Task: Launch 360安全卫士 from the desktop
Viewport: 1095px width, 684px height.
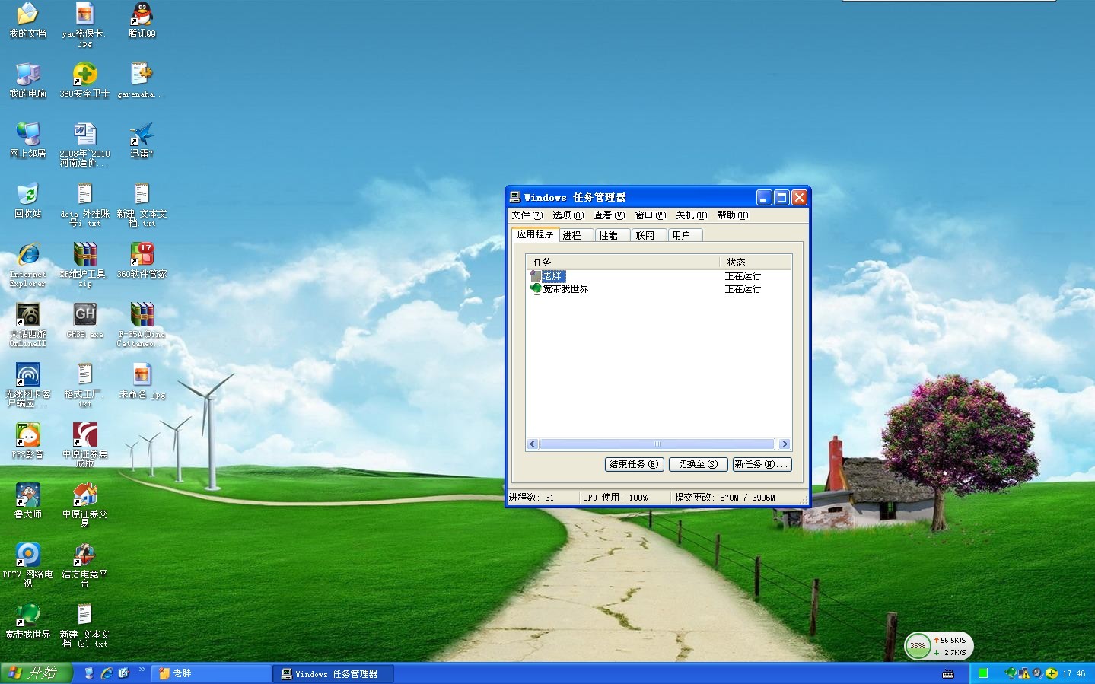Action: click(x=84, y=81)
